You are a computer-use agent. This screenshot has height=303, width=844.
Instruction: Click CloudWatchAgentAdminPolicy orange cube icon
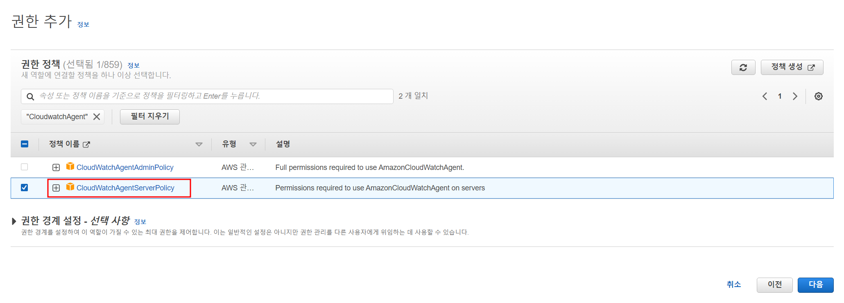(70, 166)
